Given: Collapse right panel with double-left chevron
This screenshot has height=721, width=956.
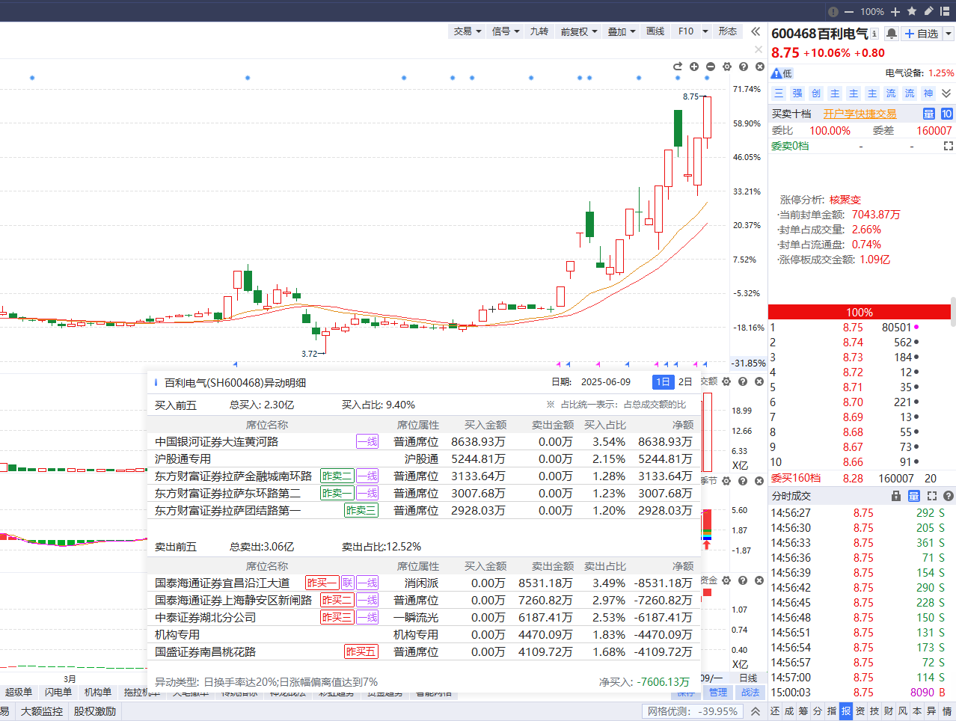Looking at the screenshot, I should coord(756,31).
